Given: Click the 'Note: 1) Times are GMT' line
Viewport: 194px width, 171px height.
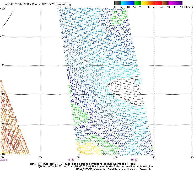Looking at the screenshot, I should (x=83, y=164).
